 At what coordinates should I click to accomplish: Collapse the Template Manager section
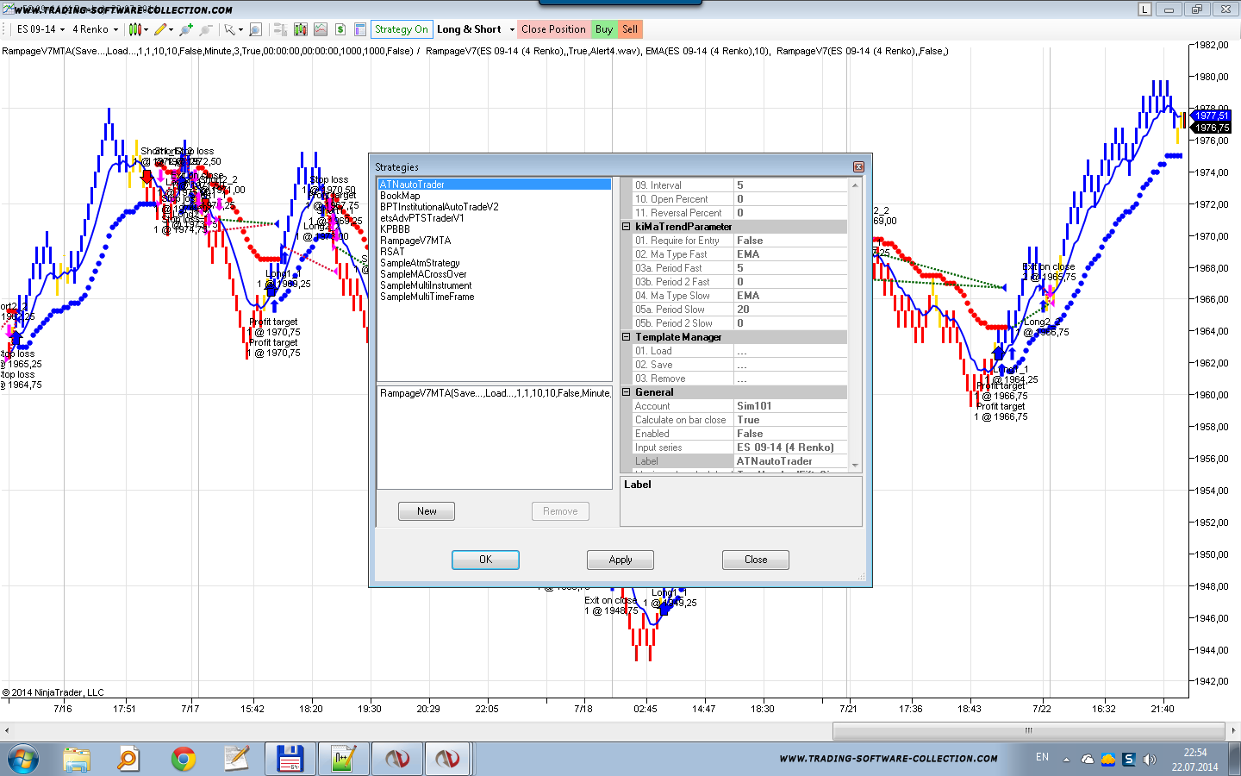[x=627, y=337]
